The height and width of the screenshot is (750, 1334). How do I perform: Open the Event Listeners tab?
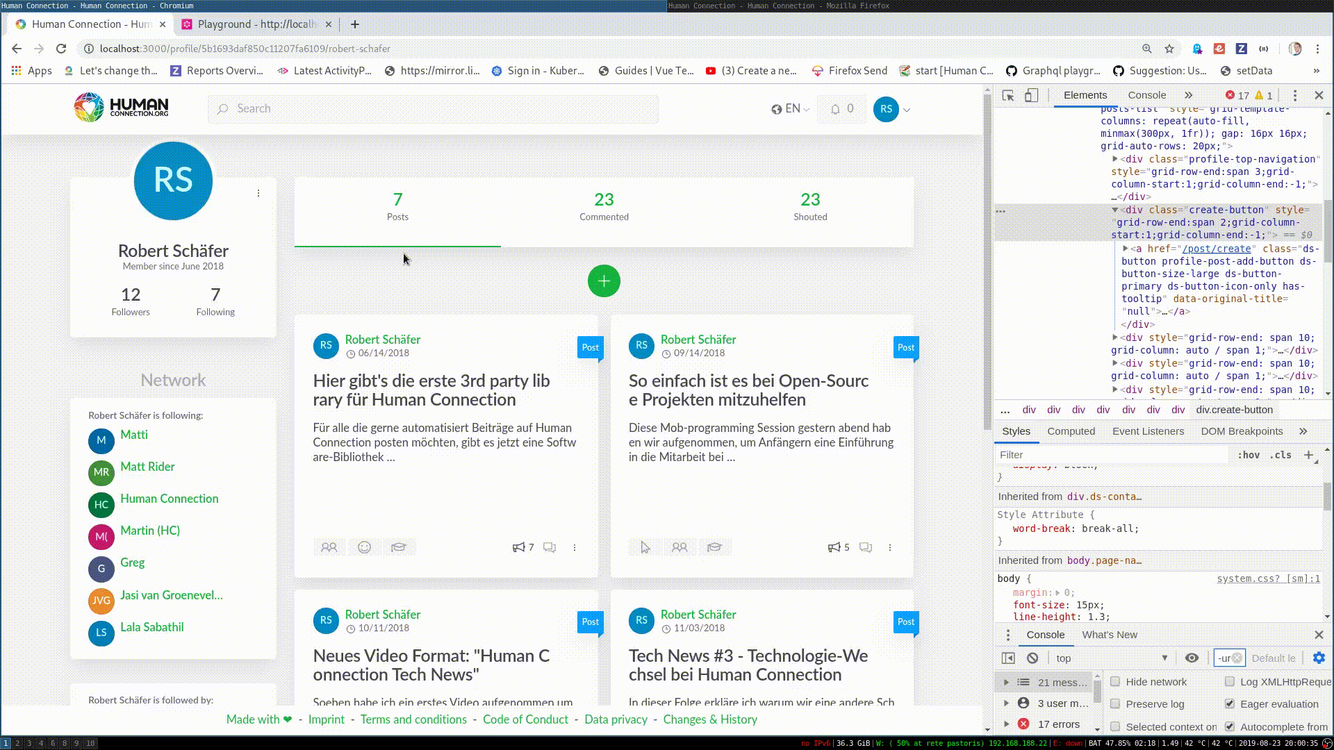click(x=1148, y=431)
